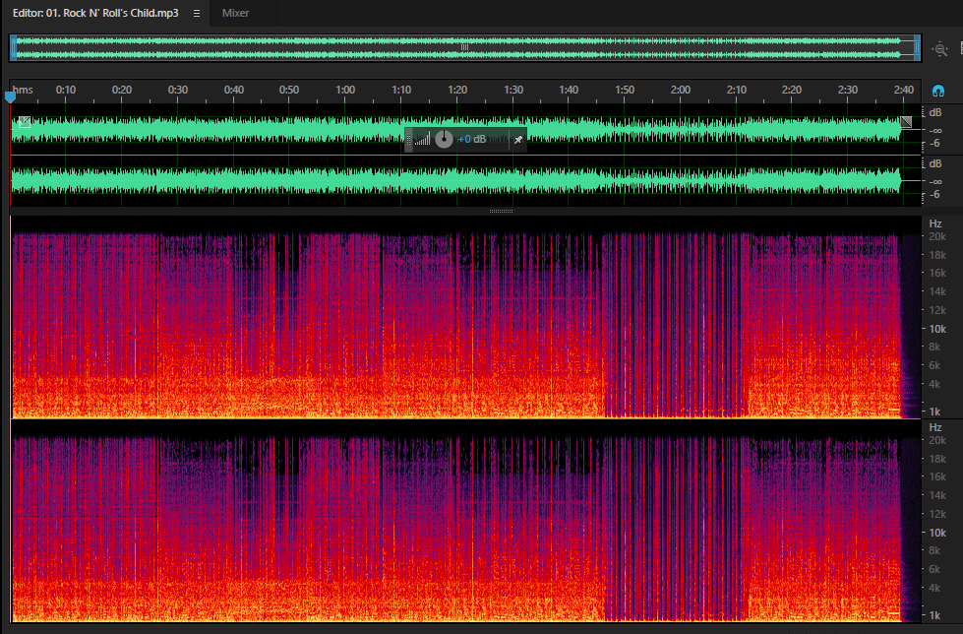Click the HUD volume knob
The width and height of the screenshot is (963, 634).
point(444,139)
